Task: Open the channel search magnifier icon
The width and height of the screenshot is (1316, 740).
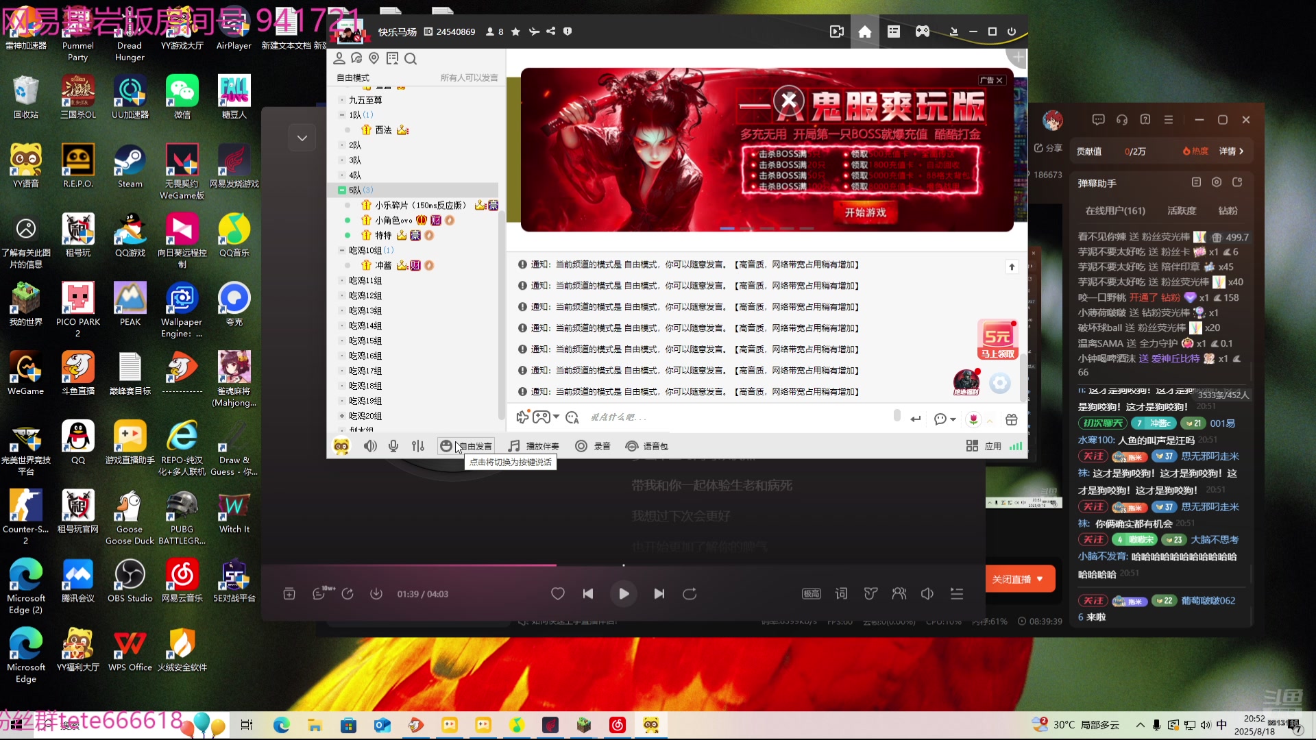Action: [411, 59]
